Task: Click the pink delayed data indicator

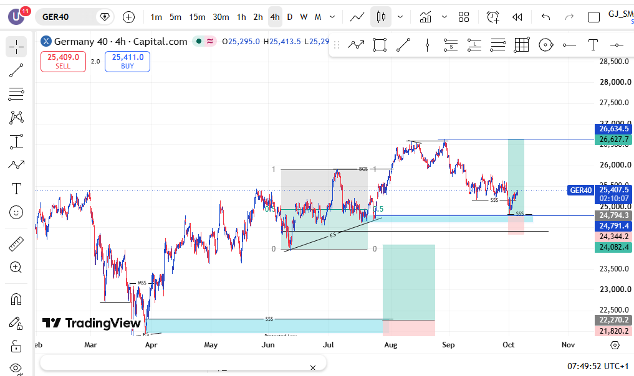Action: [x=210, y=41]
